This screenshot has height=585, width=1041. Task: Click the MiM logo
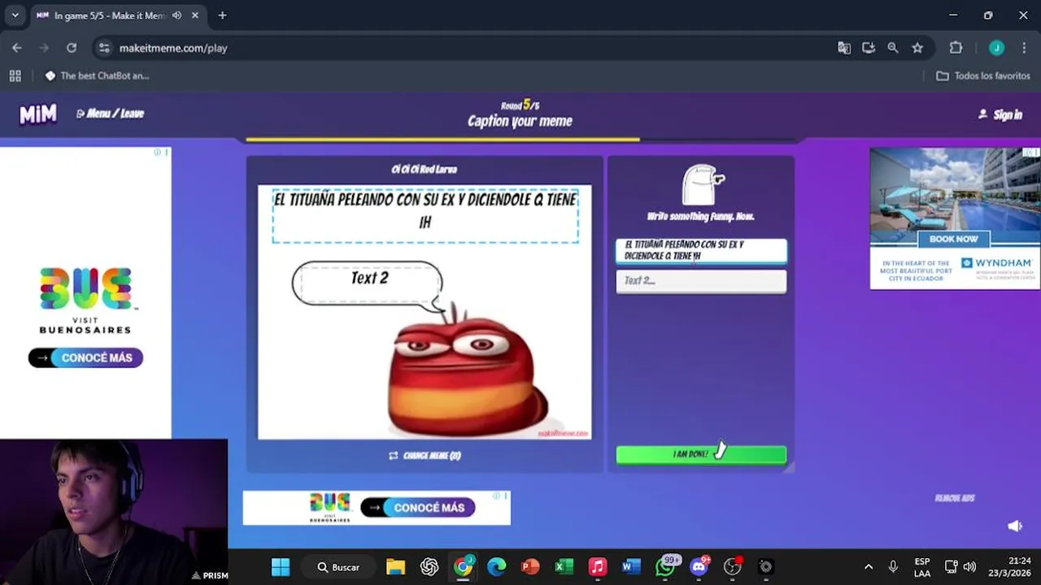pos(38,115)
